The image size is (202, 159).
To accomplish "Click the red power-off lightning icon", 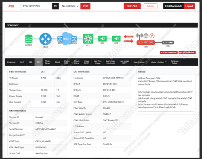I will [152, 36].
